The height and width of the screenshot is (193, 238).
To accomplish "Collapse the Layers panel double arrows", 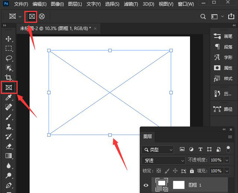I will [x=224, y=129].
